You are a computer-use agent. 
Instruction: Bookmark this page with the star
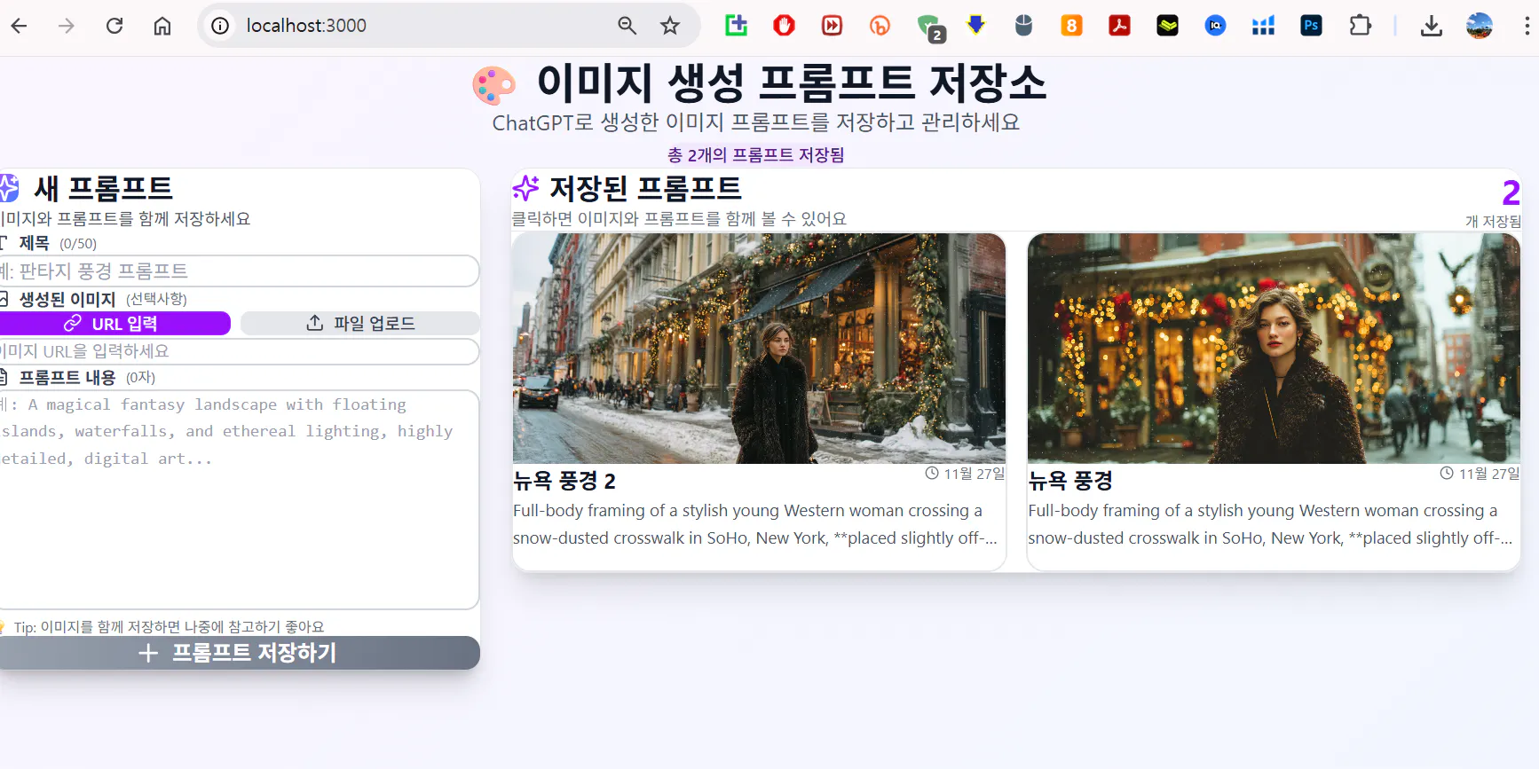670,26
